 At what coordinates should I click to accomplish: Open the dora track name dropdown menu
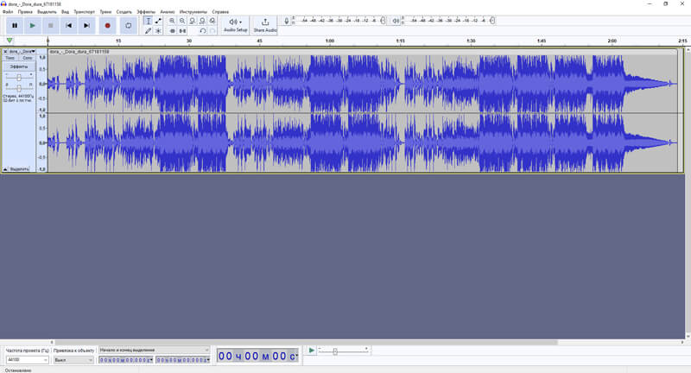(x=22, y=52)
